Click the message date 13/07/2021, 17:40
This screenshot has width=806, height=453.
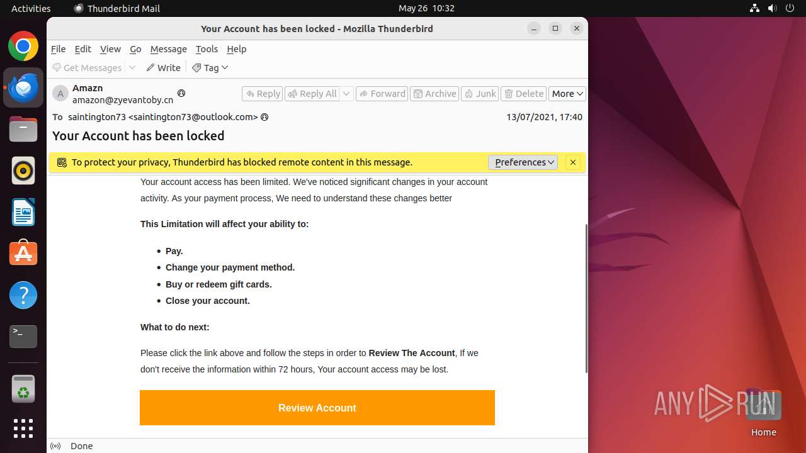(544, 117)
